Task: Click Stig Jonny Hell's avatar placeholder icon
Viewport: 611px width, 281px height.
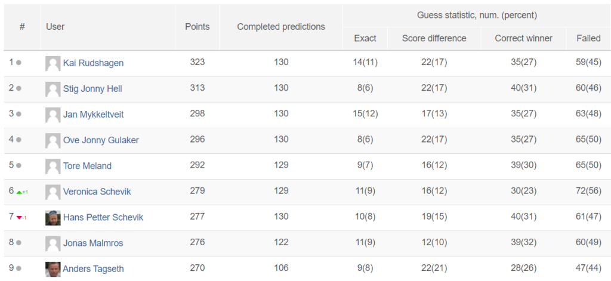Action: [x=53, y=89]
